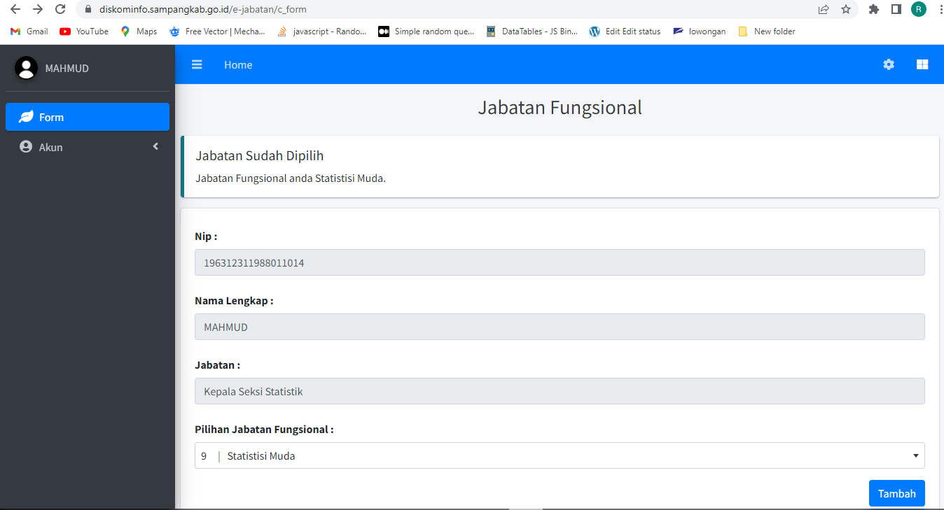
Task: Open the YouTube bookmark
Action: [x=84, y=31]
